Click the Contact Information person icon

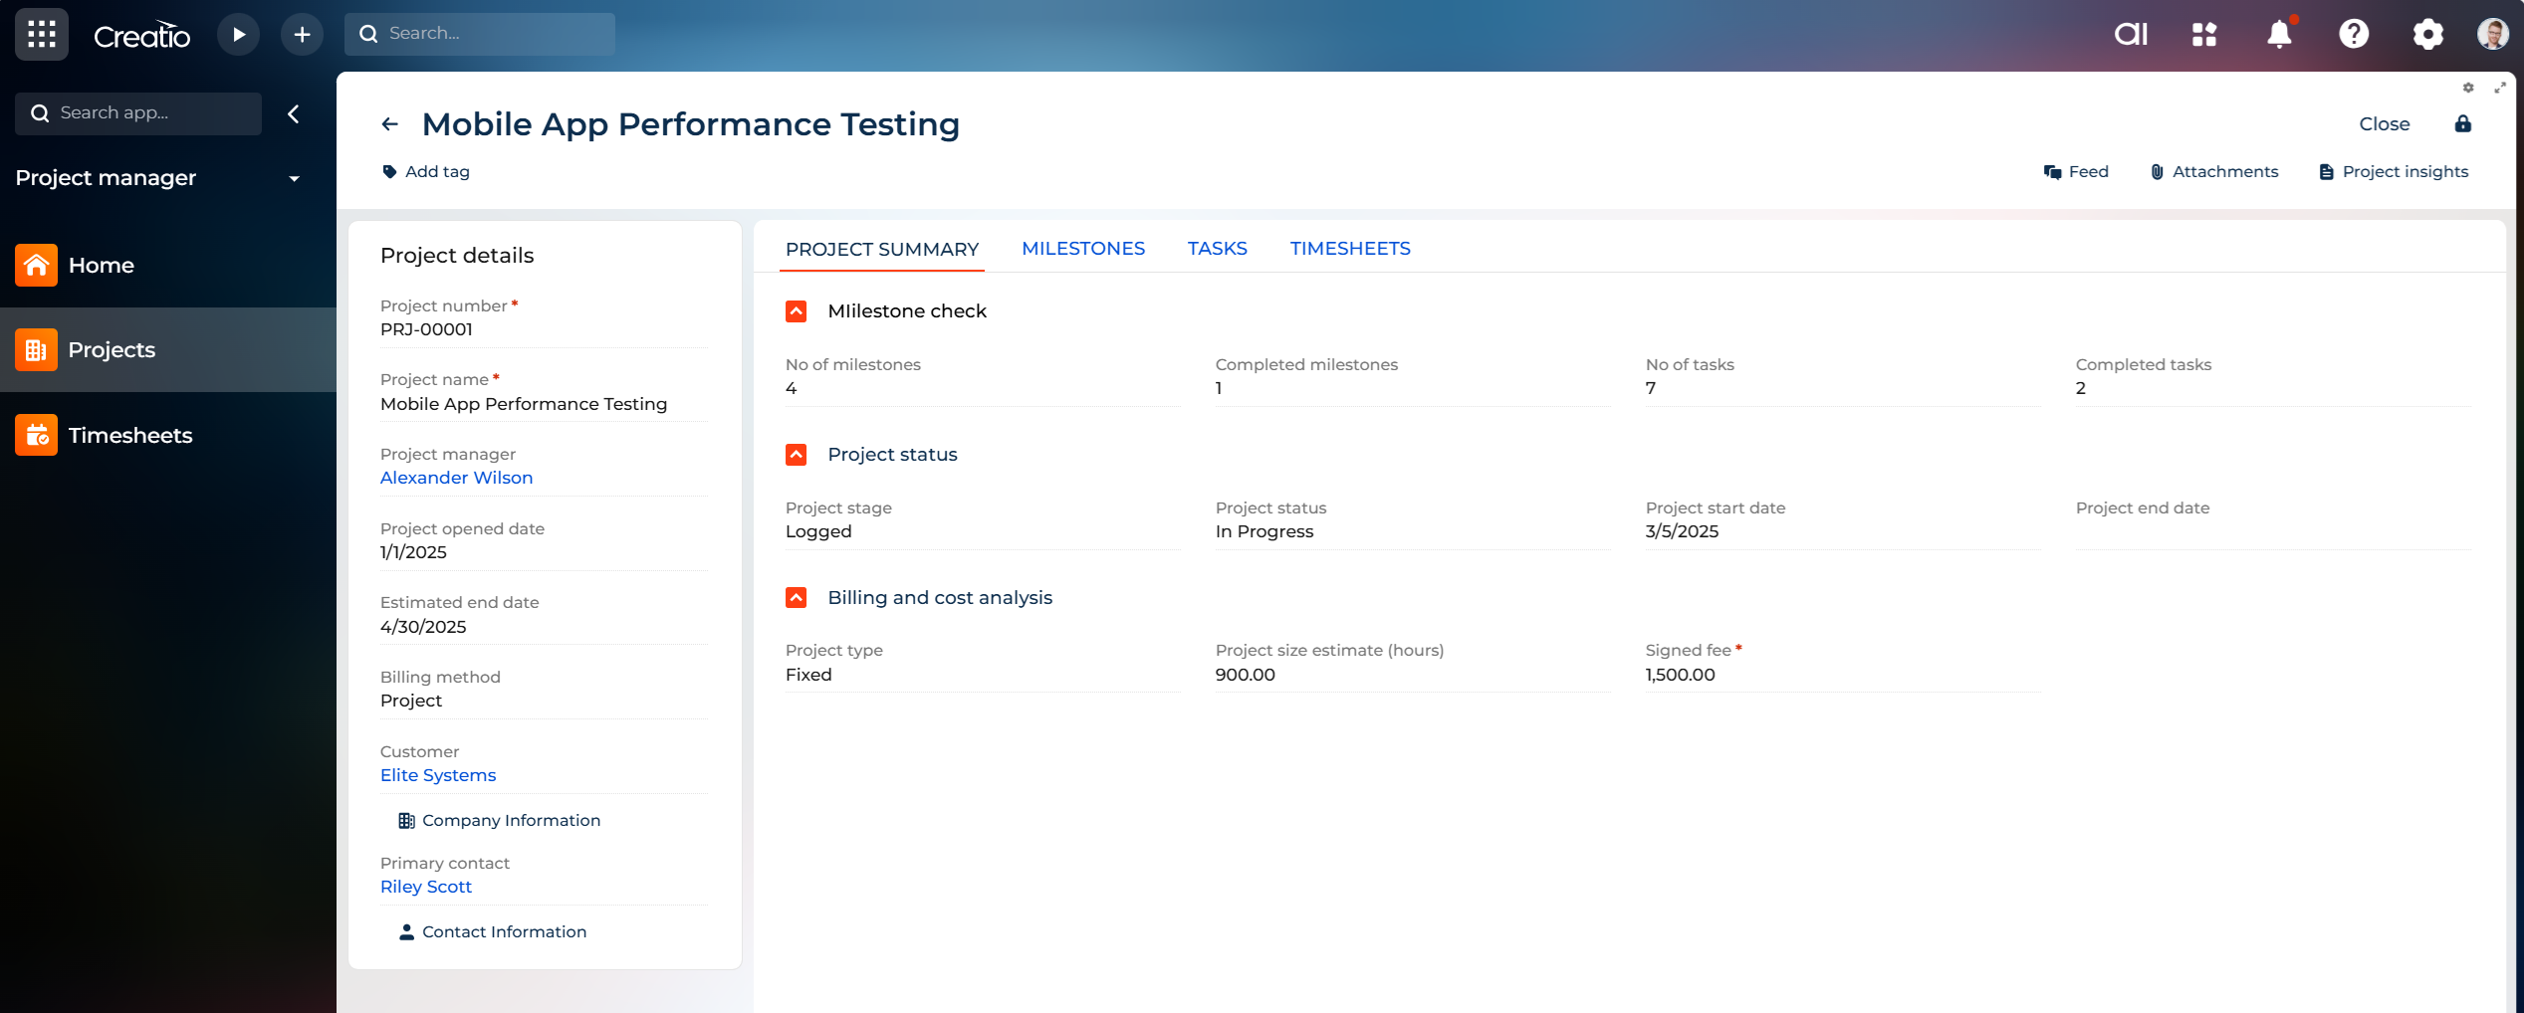pos(406,932)
